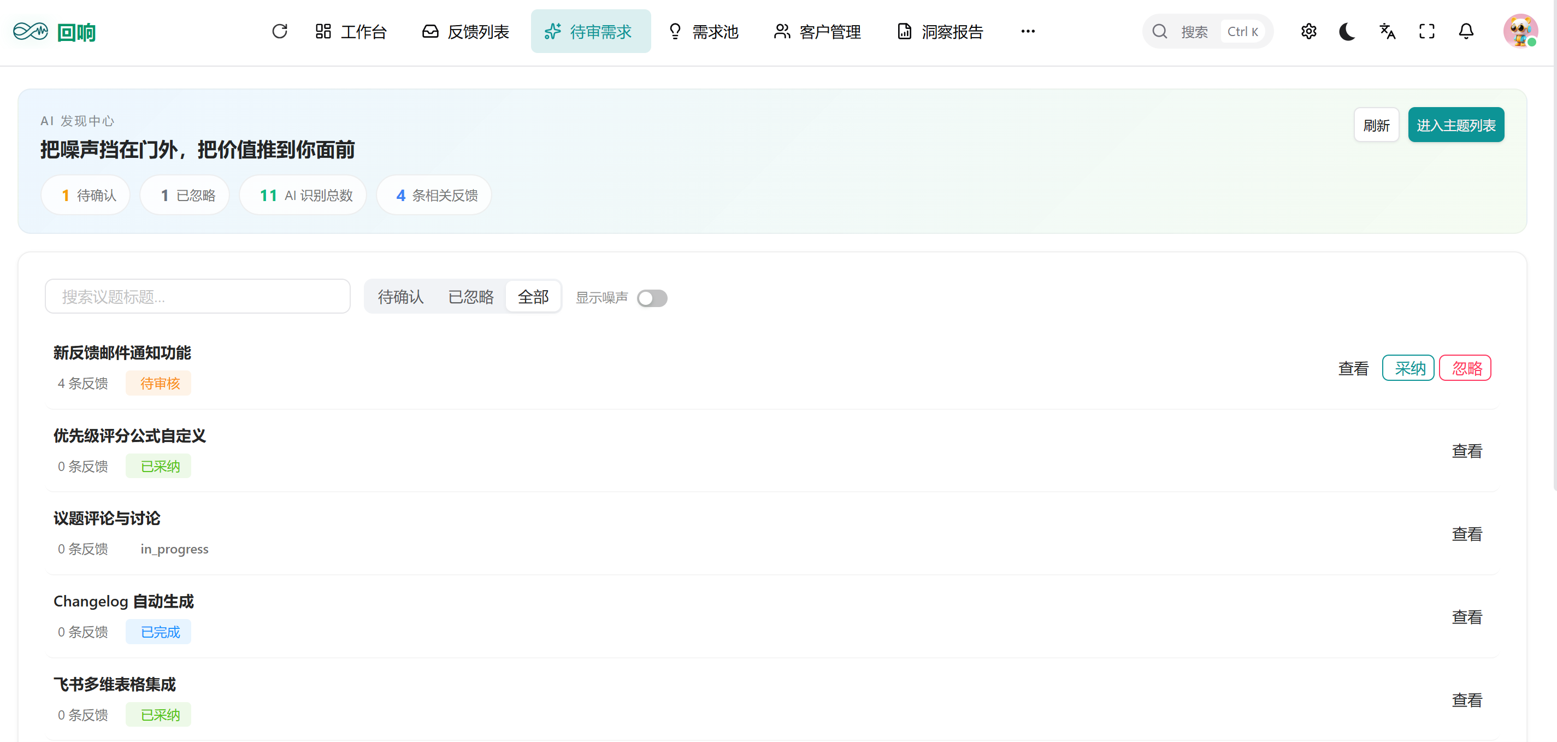1557x742 pixels.
Task: Click the 进入主题列表 button
Action: pos(1455,125)
